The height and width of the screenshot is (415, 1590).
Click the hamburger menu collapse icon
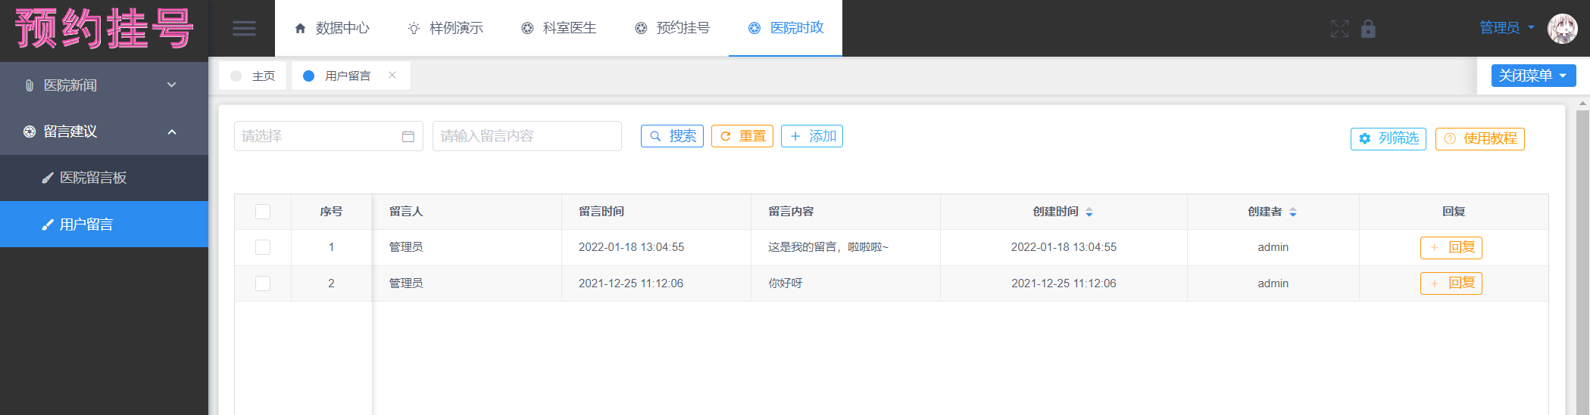[x=244, y=29]
